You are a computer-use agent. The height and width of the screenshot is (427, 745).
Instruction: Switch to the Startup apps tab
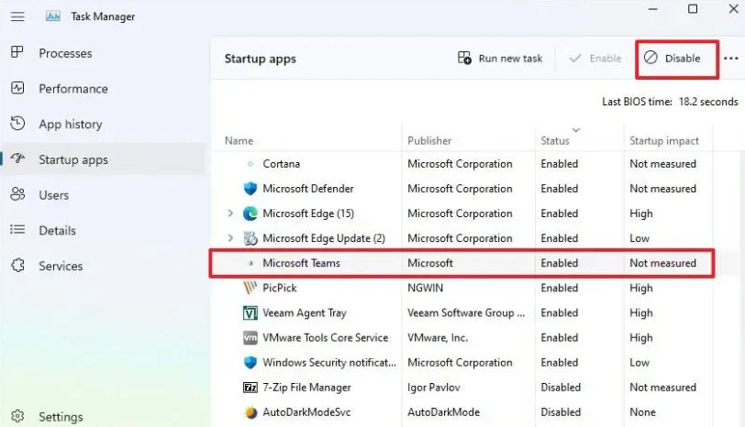(x=72, y=159)
